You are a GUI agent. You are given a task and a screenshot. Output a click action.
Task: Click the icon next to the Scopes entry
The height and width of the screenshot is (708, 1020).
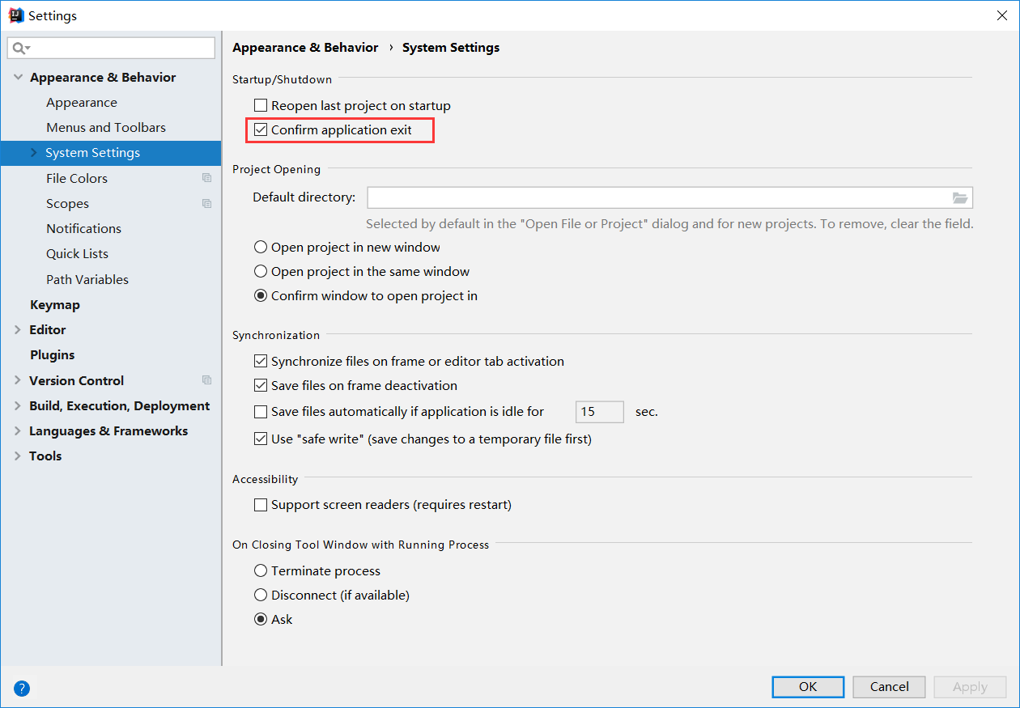tap(206, 203)
